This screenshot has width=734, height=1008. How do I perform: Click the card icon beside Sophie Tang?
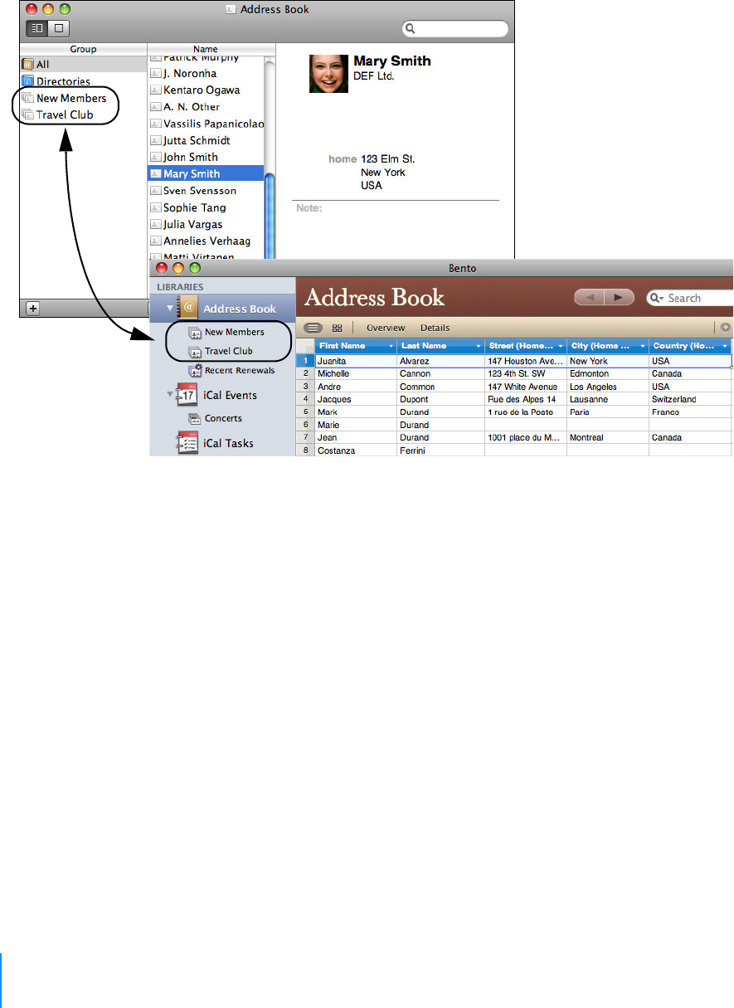click(x=155, y=207)
